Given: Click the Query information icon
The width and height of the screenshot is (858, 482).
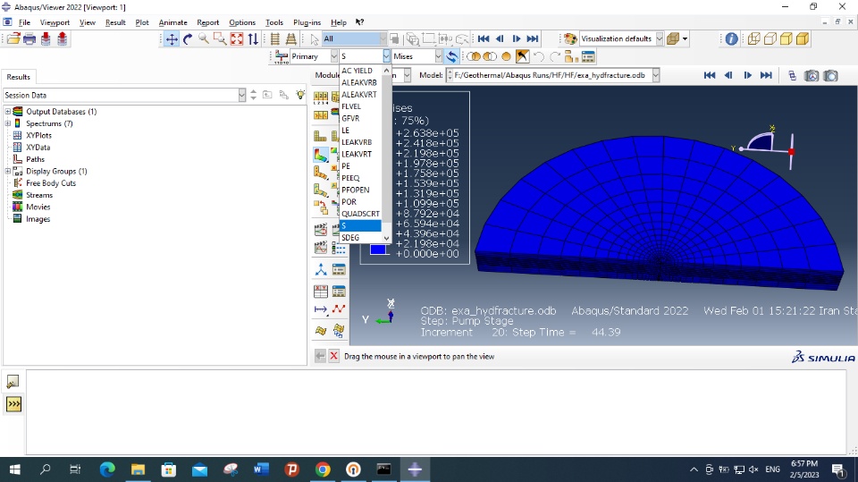Looking at the screenshot, I should (x=731, y=39).
